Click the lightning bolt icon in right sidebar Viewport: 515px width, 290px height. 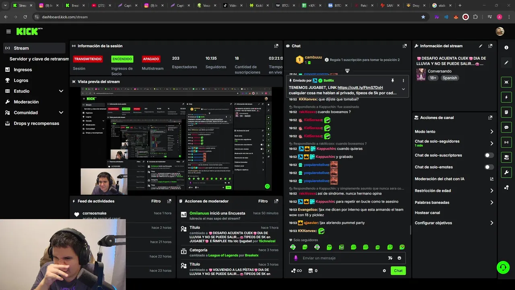pyautogui.click(x=506, y=97)
